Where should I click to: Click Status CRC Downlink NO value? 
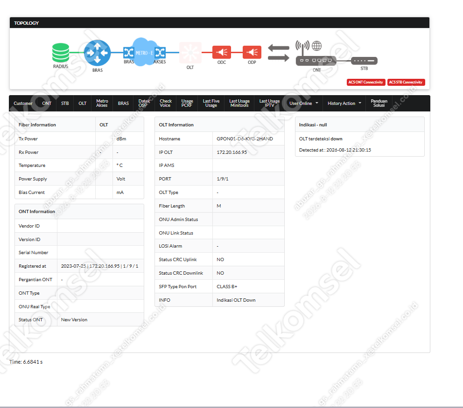pos(220,273)
